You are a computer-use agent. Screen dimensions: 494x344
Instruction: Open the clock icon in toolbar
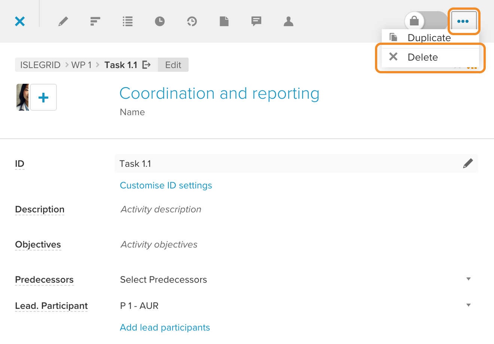(160, 21)
